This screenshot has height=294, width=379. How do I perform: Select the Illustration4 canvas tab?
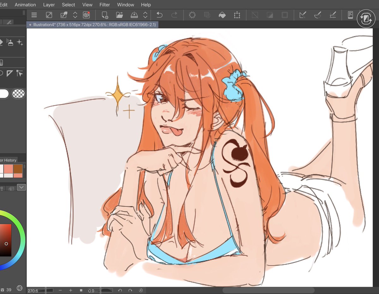click(93, 24)
